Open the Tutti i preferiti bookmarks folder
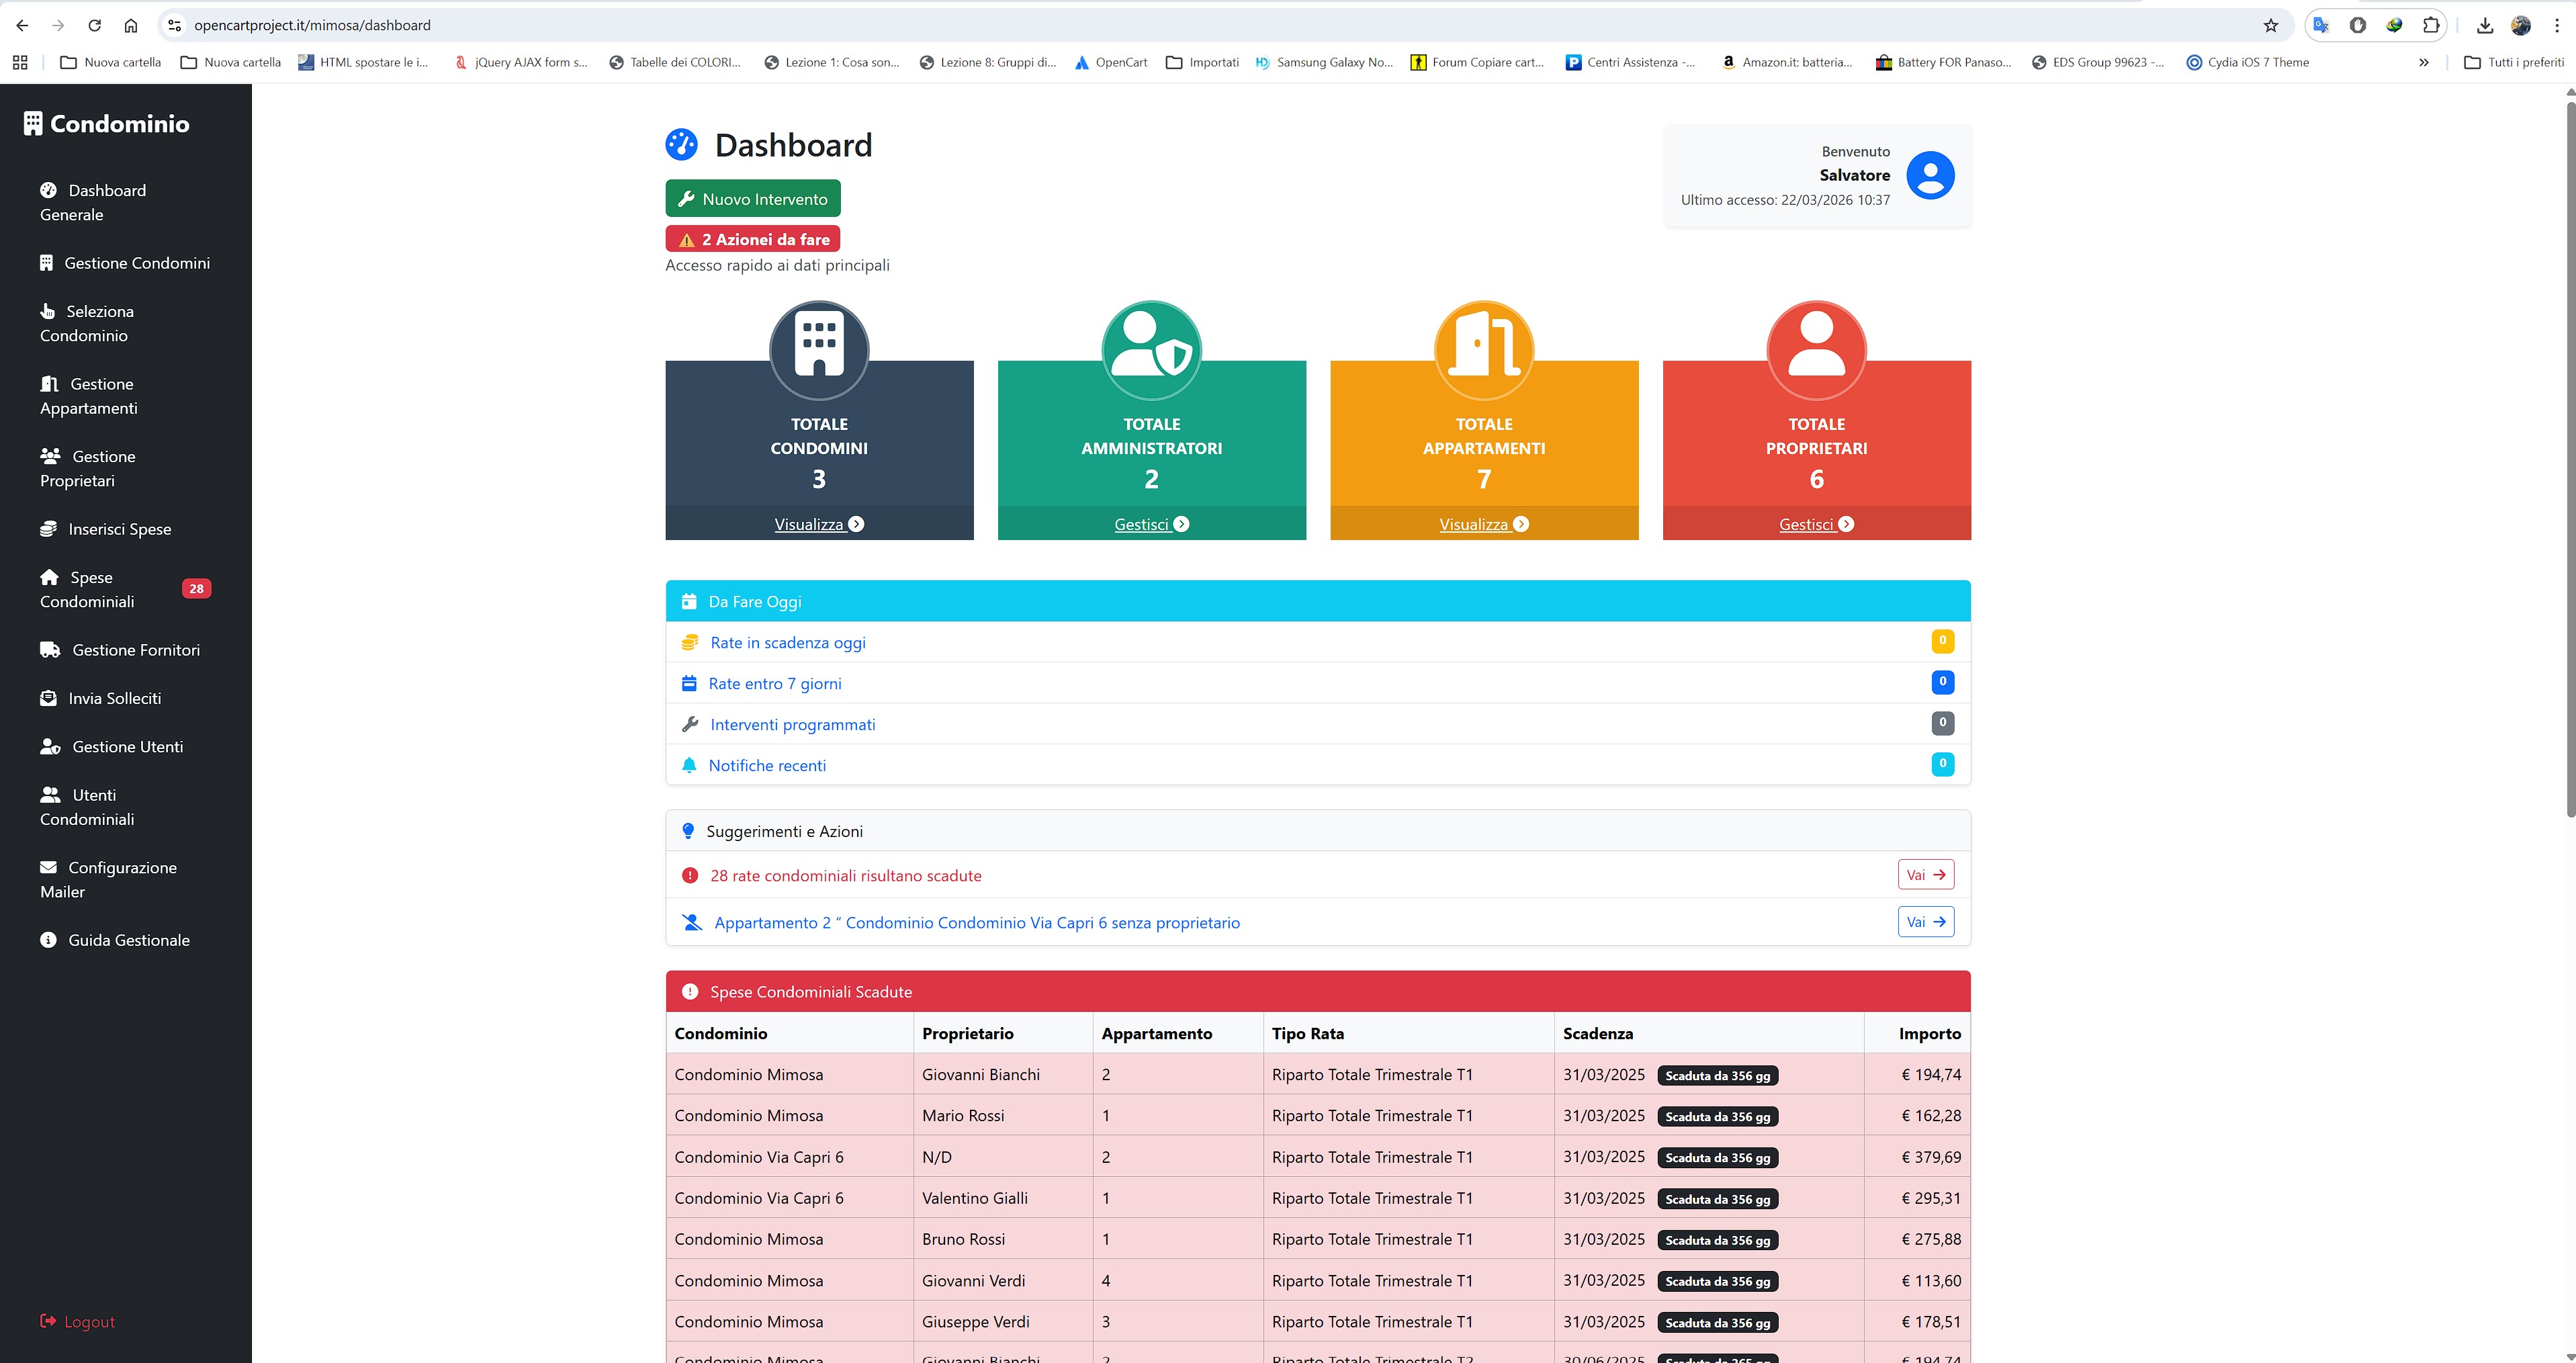2576x1363 pixels. pyautogui.click(x=2514, y=62)
